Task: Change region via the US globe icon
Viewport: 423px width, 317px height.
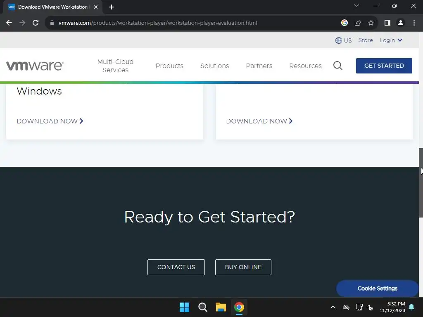Action: pos(343,40)
